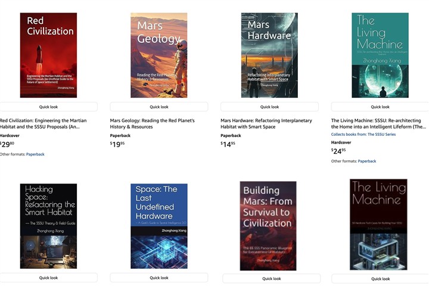The height and width of the screenshot is (286, 429).
Task: Open the Red Civilization title link
Action: click(x=43, y=123)
